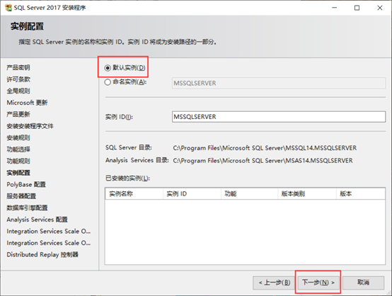Select the Analysis Services 配置 step
This screenshot has width=392, height=296.
[x=37, y=220]
